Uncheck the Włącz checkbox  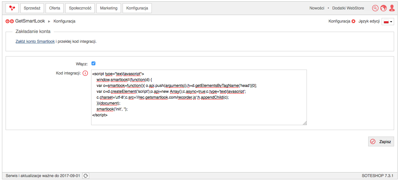(93, 63)
